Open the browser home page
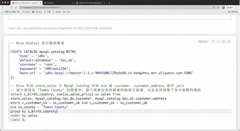240x131 pixels. pyautogui.click(x=16, y=7)
